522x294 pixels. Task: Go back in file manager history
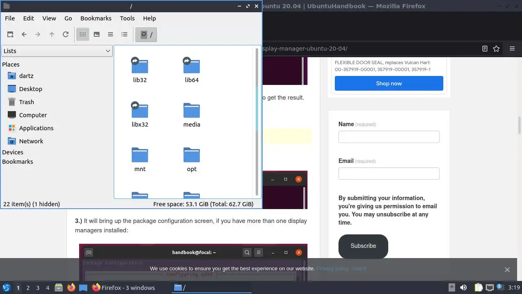24,35
